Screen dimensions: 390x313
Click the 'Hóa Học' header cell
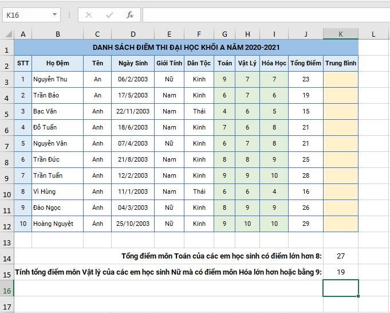pos(274,63)
